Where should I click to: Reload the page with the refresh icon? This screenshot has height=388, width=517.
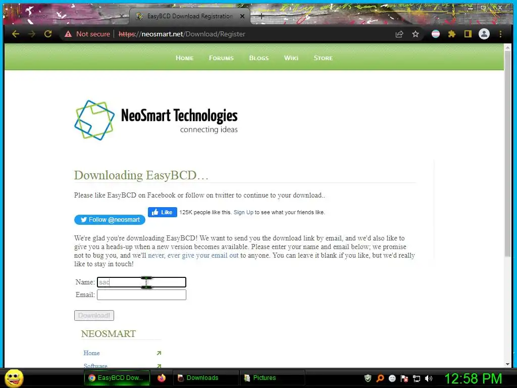click(48, 34)
